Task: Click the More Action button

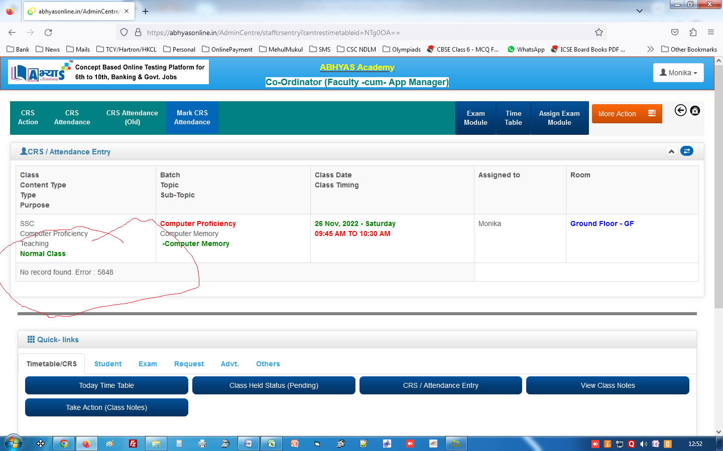Action: [x=617, y=114]
